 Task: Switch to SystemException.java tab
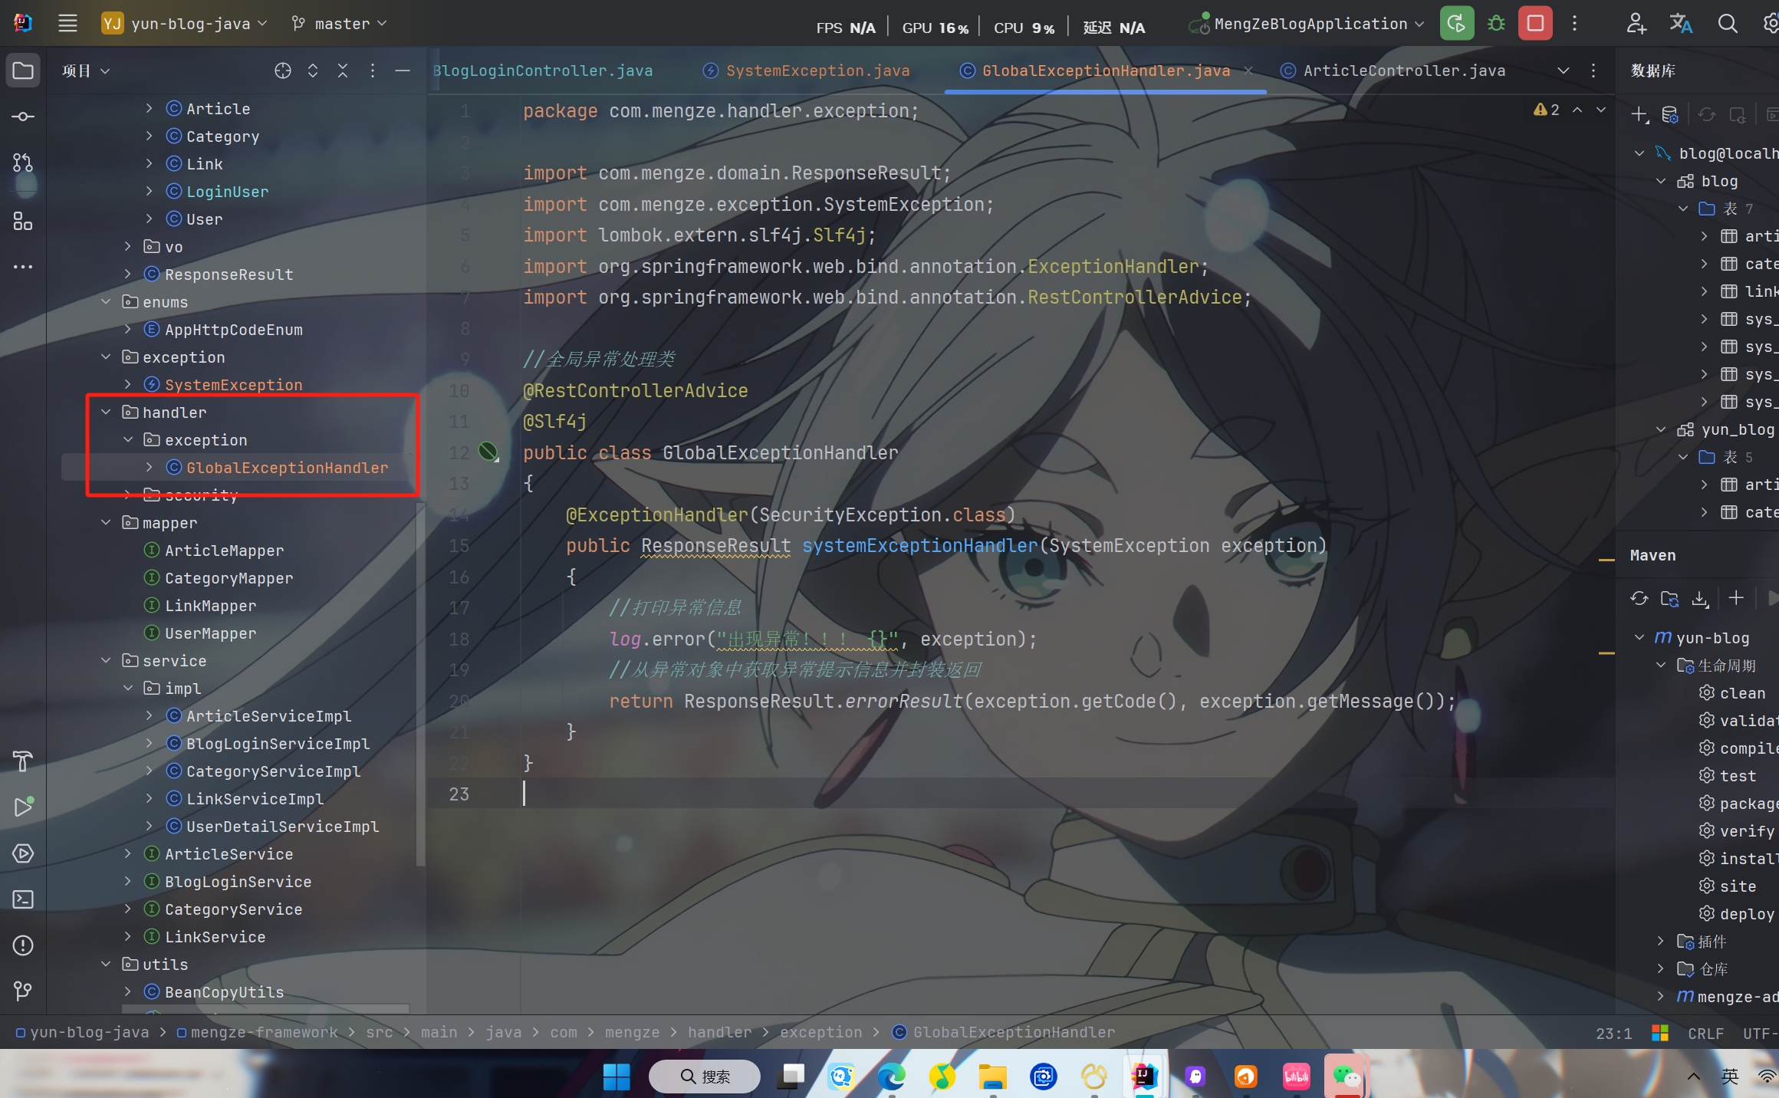(817, 71)
